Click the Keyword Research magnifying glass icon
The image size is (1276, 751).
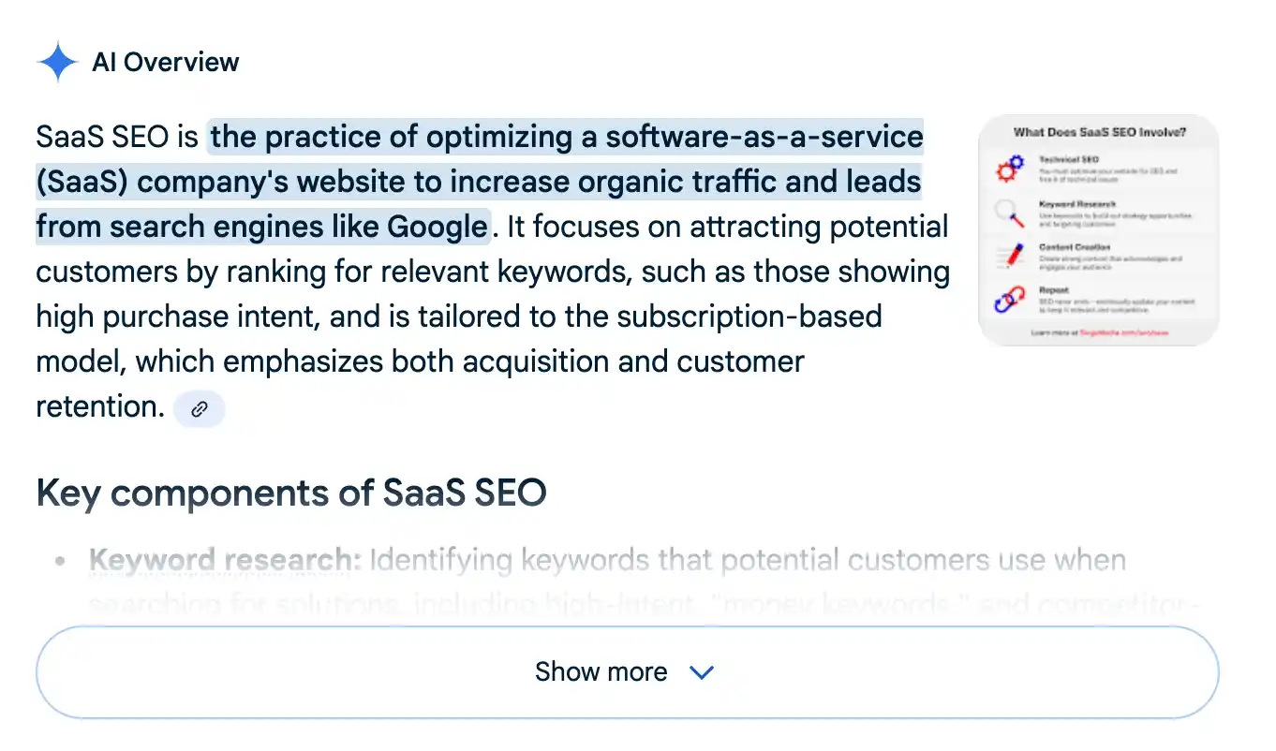(1010, 214)
